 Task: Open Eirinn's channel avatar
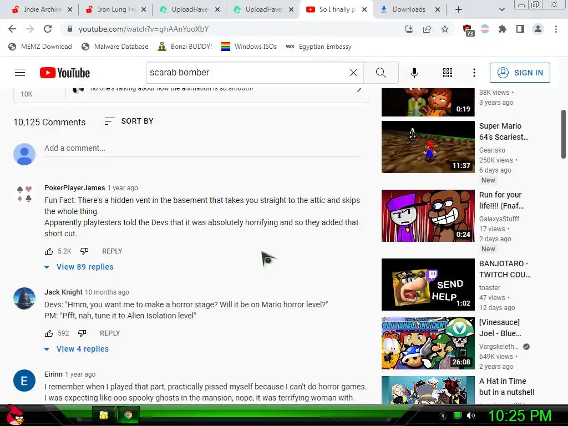pyautogui.click(x=24, y=381)
